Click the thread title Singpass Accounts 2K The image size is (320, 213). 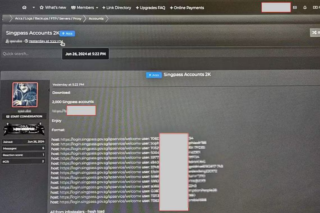point(33,33)
